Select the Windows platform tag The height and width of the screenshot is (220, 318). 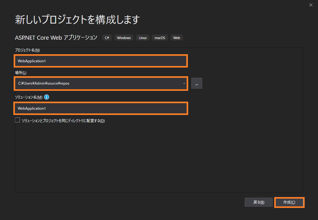[124, 37]
